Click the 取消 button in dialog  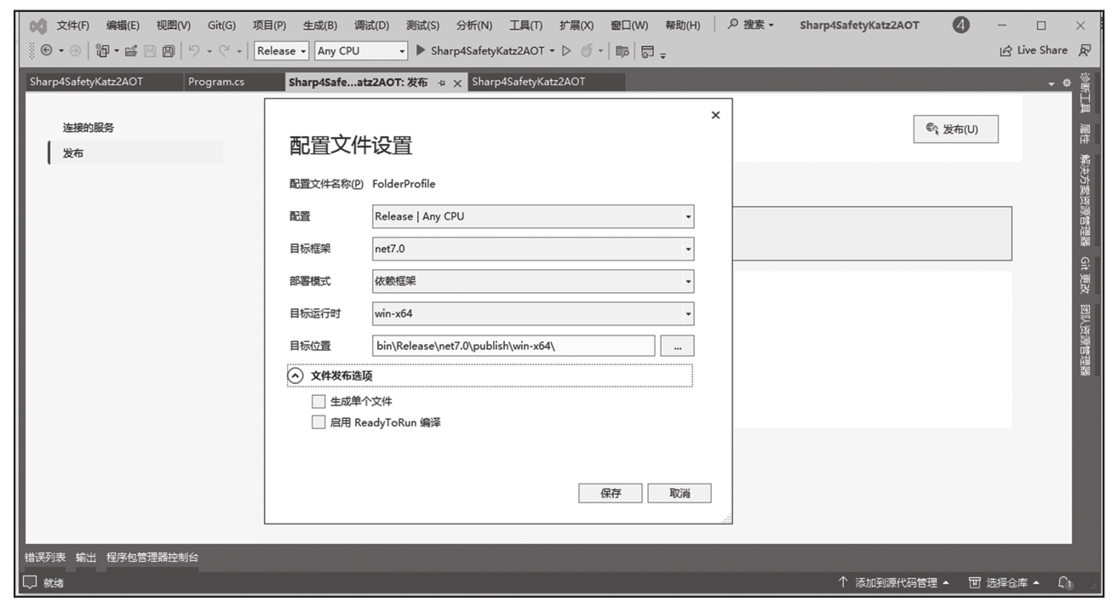tap(679, 493)
